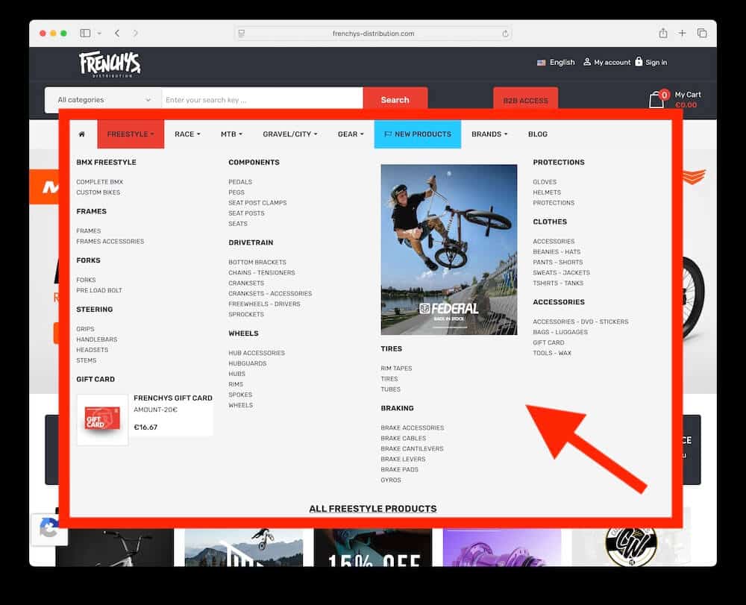
Task: Open PRE LOAD BOLT category
Action: point(99,290)
